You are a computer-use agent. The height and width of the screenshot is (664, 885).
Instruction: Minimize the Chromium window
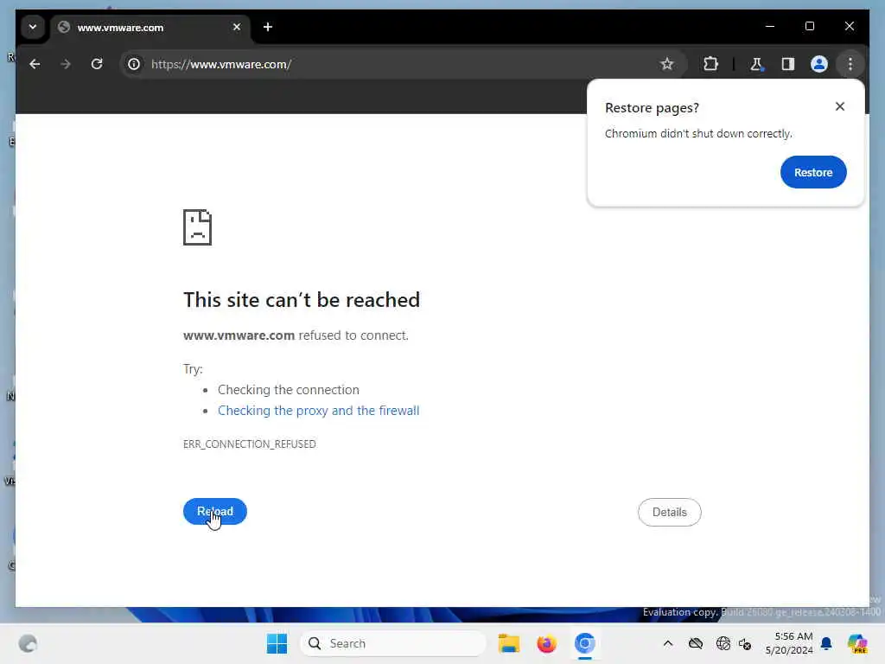[x=770, y=27]
